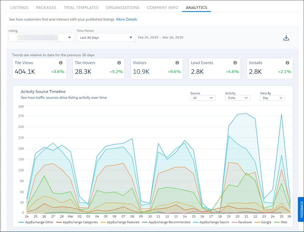Open the Activity dropdown
This screenshot has height=232, width=304.
pyautogui.click(x=238, y=98)
